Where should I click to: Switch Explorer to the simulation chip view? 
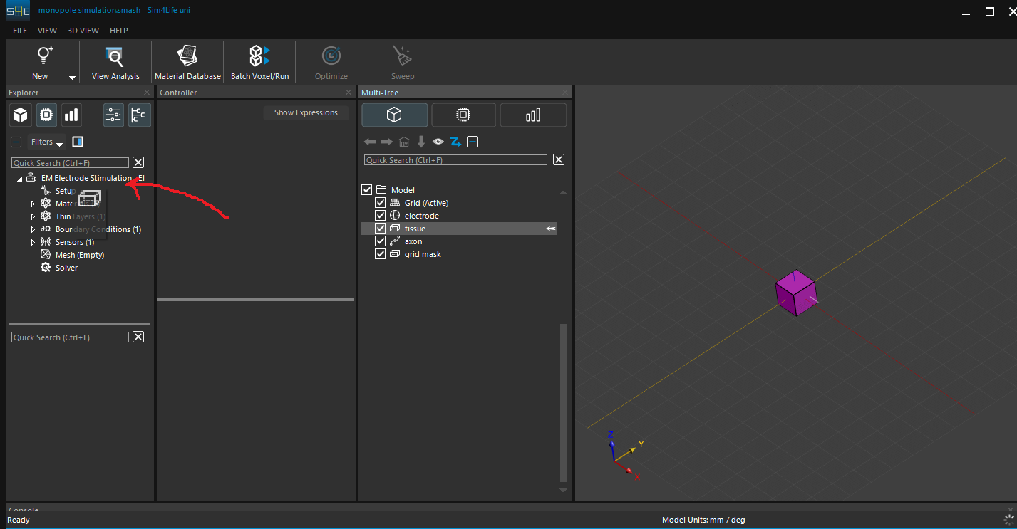[46, 115]
